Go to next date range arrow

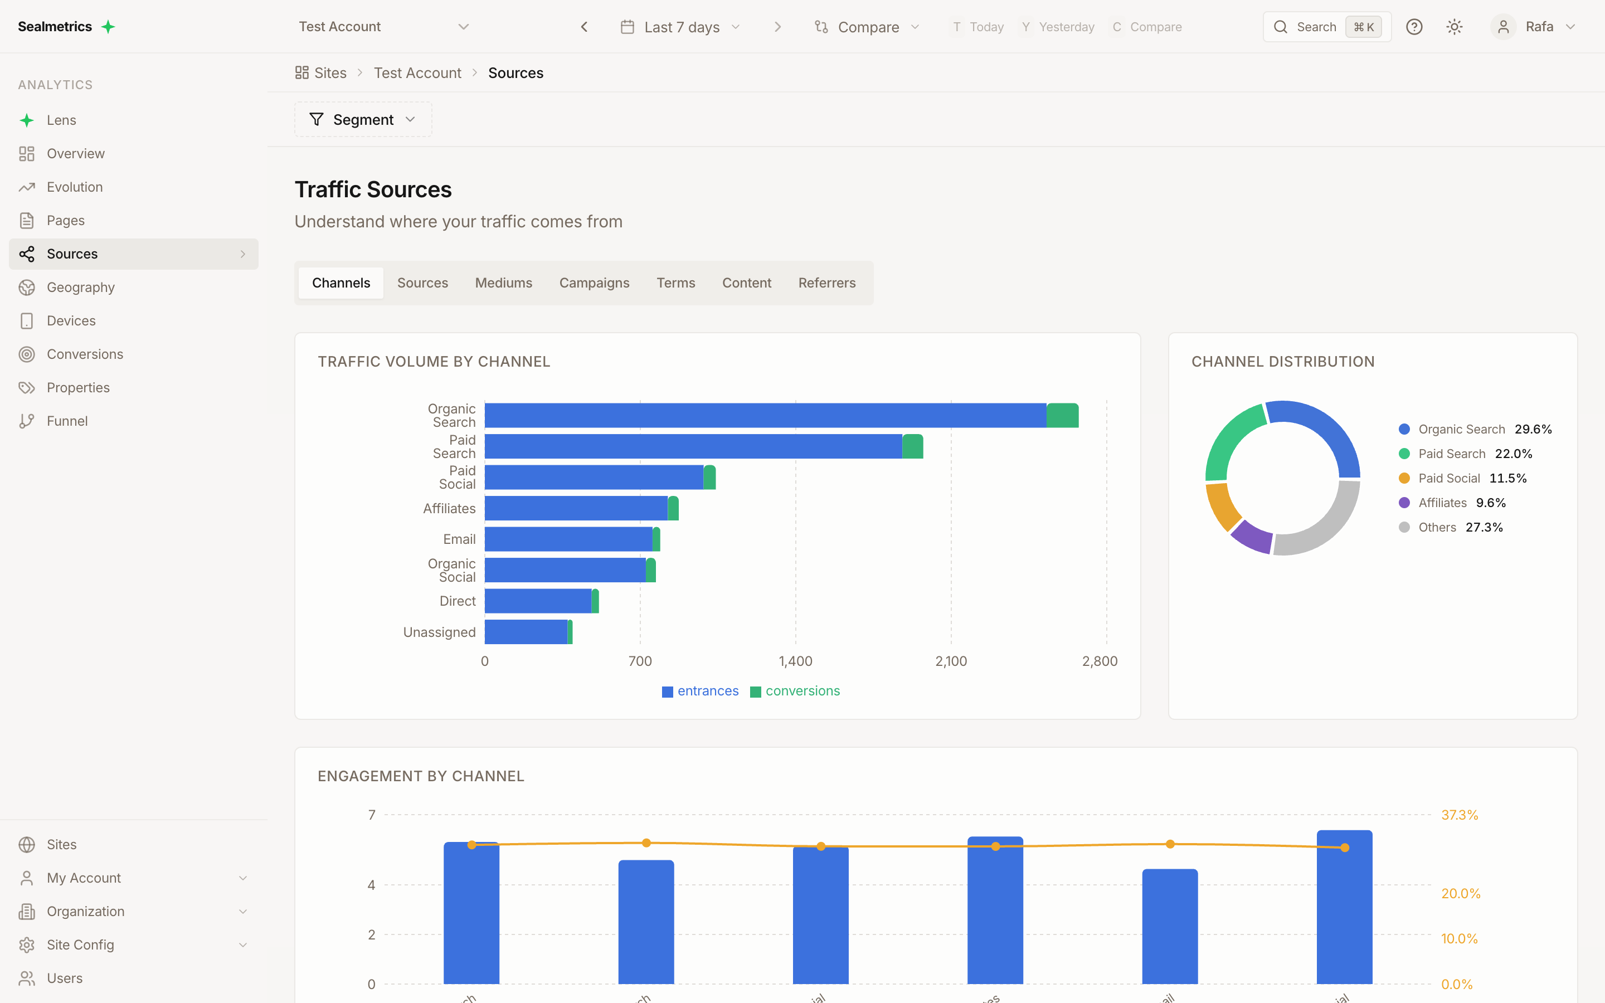(x=778, y=27)
